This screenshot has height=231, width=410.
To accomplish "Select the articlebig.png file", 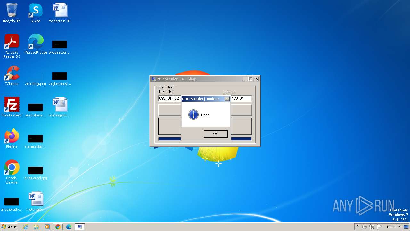I will coord(36,78).
